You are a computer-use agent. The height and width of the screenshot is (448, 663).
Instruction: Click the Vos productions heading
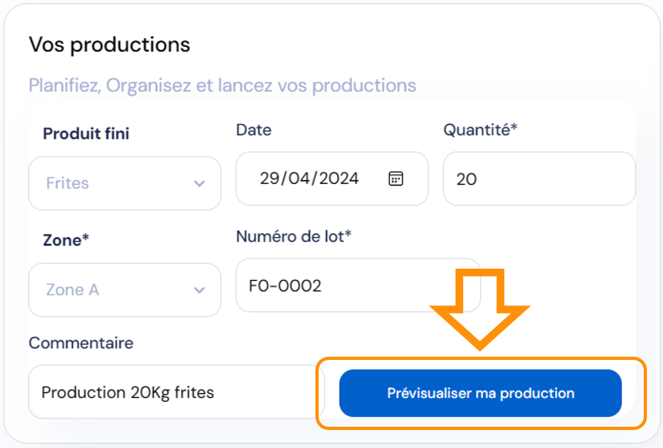pyautogui.click(x=109, y=45)
